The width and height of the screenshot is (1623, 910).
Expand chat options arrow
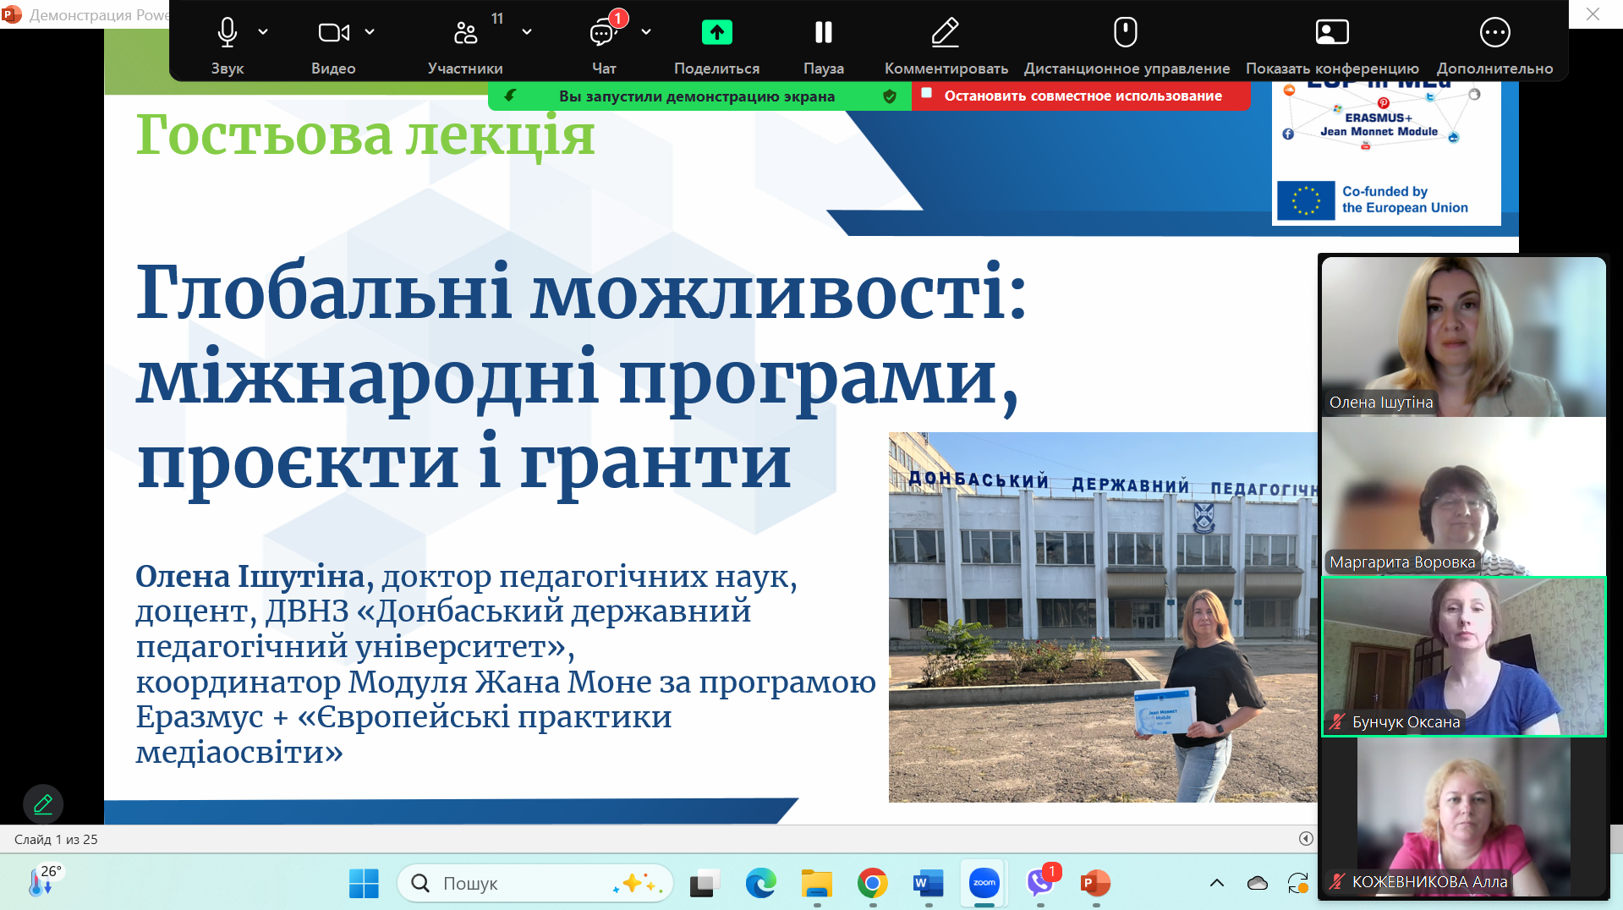click(646, 32)
